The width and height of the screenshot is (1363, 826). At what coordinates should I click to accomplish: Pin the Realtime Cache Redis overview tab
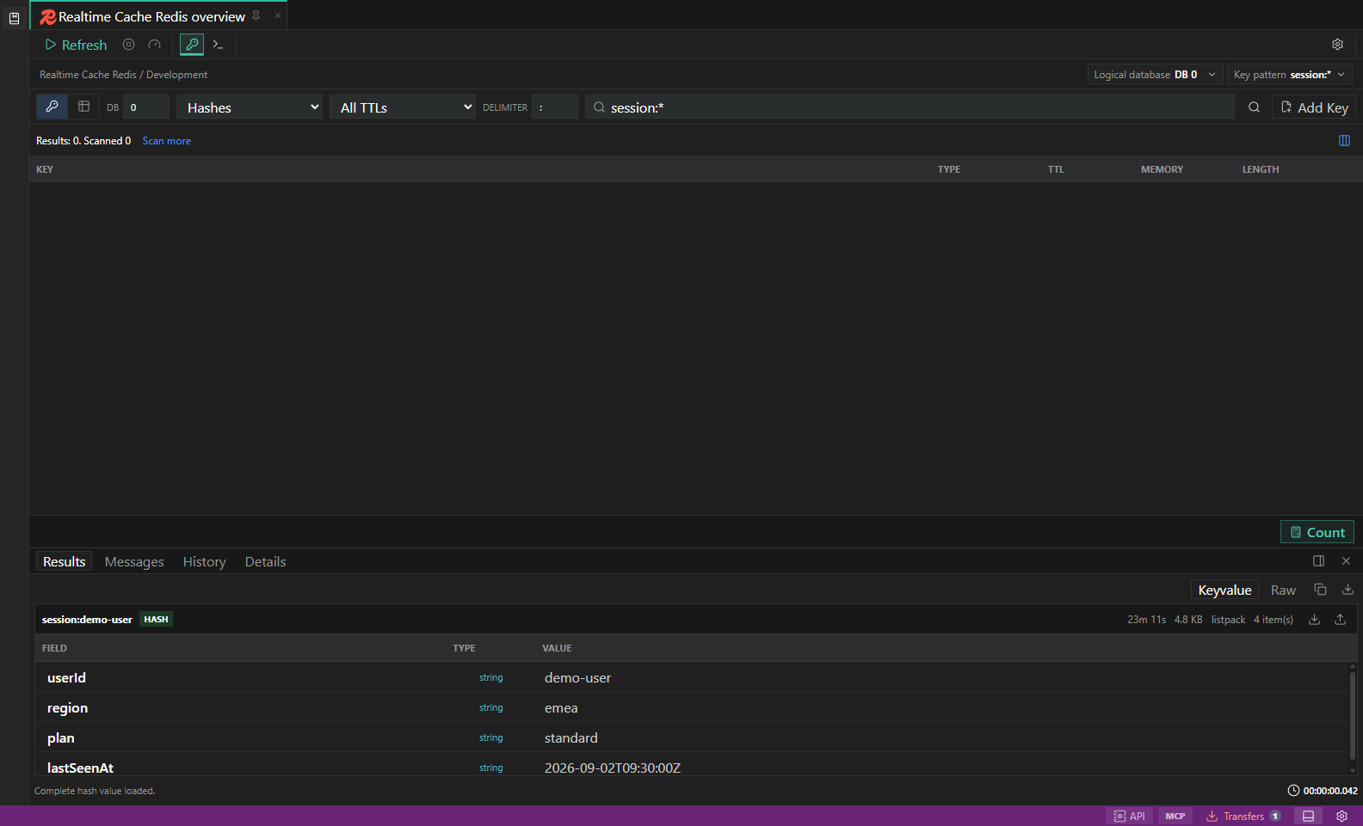pos(256,15)
